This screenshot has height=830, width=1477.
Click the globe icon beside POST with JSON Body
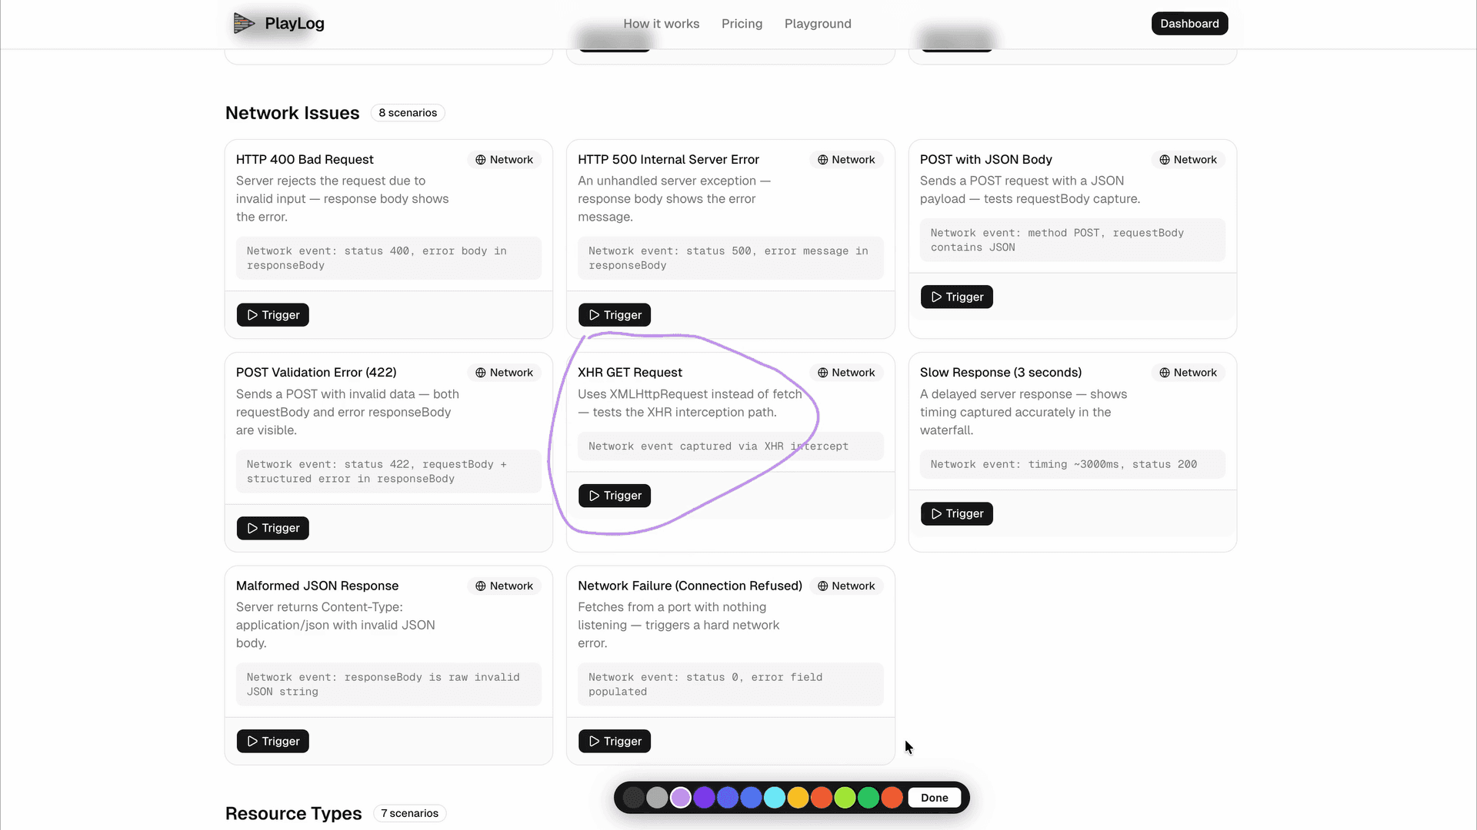1163,159
